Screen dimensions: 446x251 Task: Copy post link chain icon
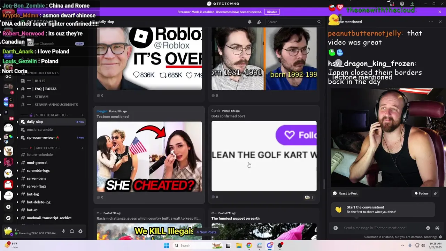[436, 193]
